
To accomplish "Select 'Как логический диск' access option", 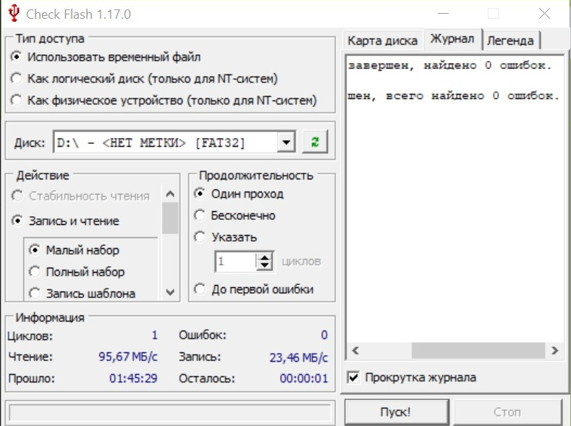I will (x=144, y=79).
